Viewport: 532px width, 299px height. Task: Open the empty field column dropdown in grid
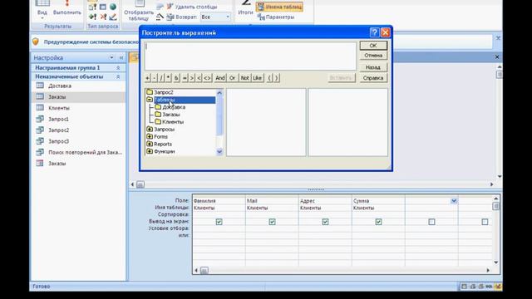(x=454, y=201)
